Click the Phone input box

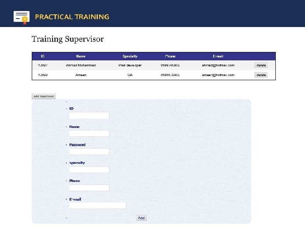click(89, 188)
